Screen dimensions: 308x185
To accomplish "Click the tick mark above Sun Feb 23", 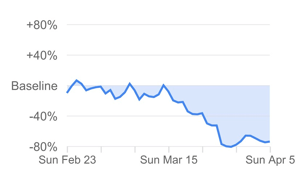I will (x=67, y=149).
